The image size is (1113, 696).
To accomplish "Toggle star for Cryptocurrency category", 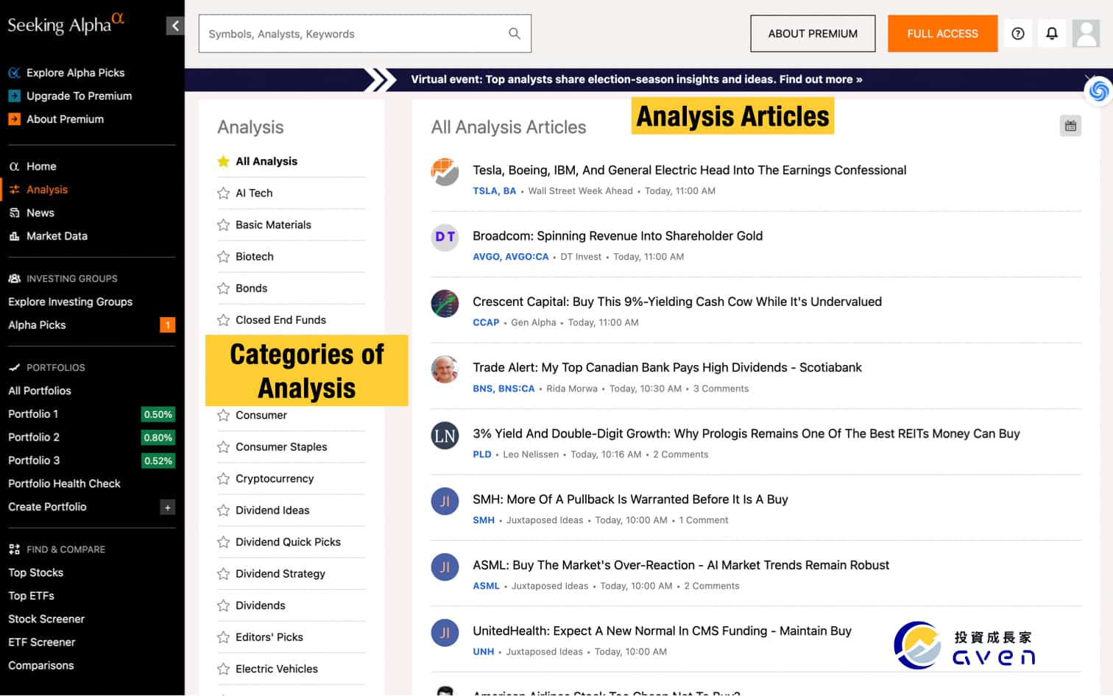I will click(224, 478).
